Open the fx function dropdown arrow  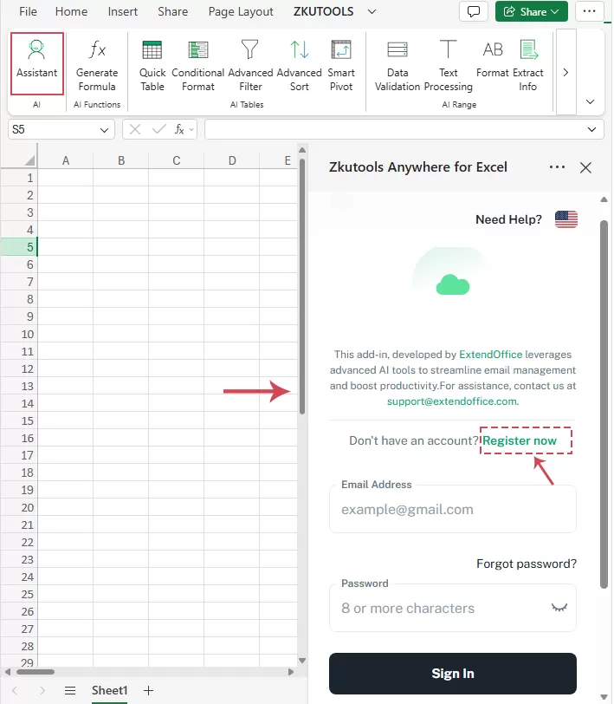(191, 130)
